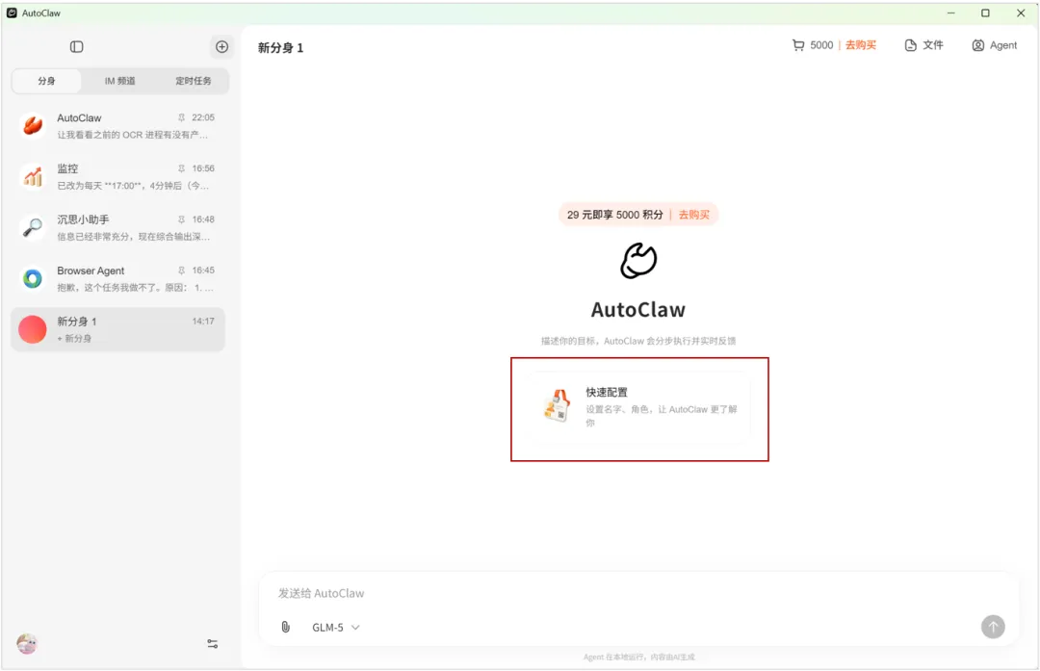This screenshot has width=1040, height=671.
Task: Click the 新分身 1 red circle avatar
Action: 33,329
